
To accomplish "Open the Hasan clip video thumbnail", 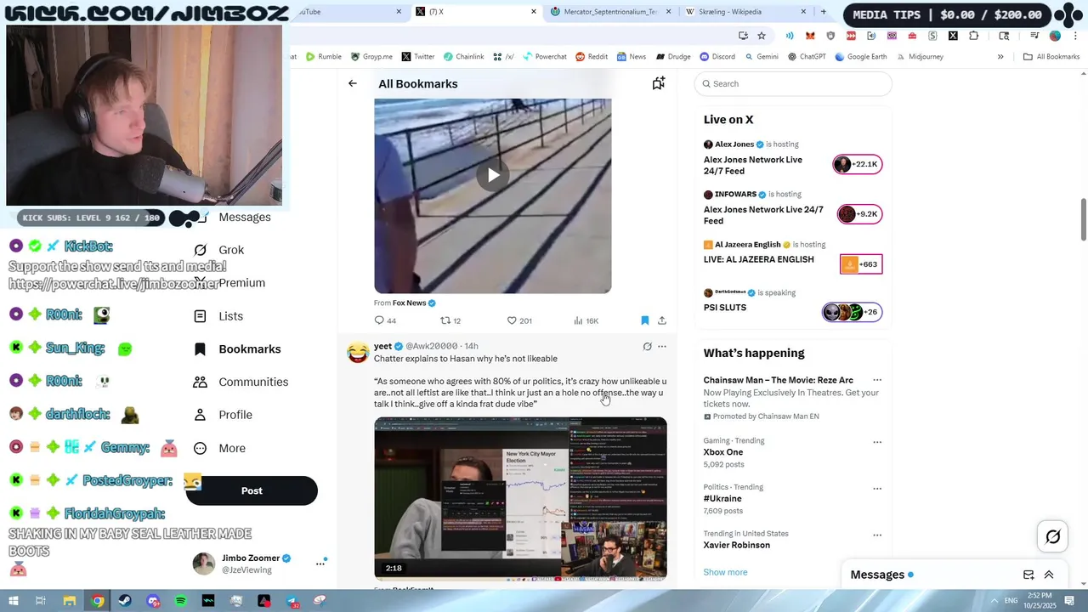I will click(x=520, y=498).
